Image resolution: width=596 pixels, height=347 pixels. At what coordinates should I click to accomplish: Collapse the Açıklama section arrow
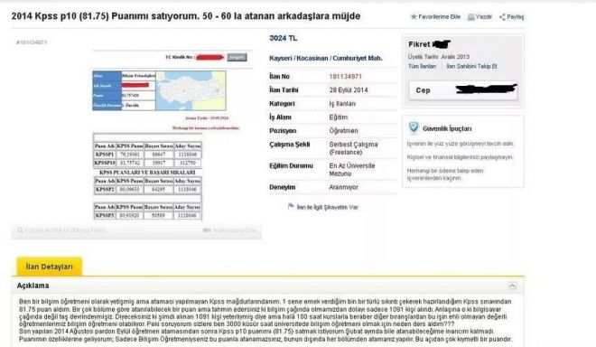(512, 286)
